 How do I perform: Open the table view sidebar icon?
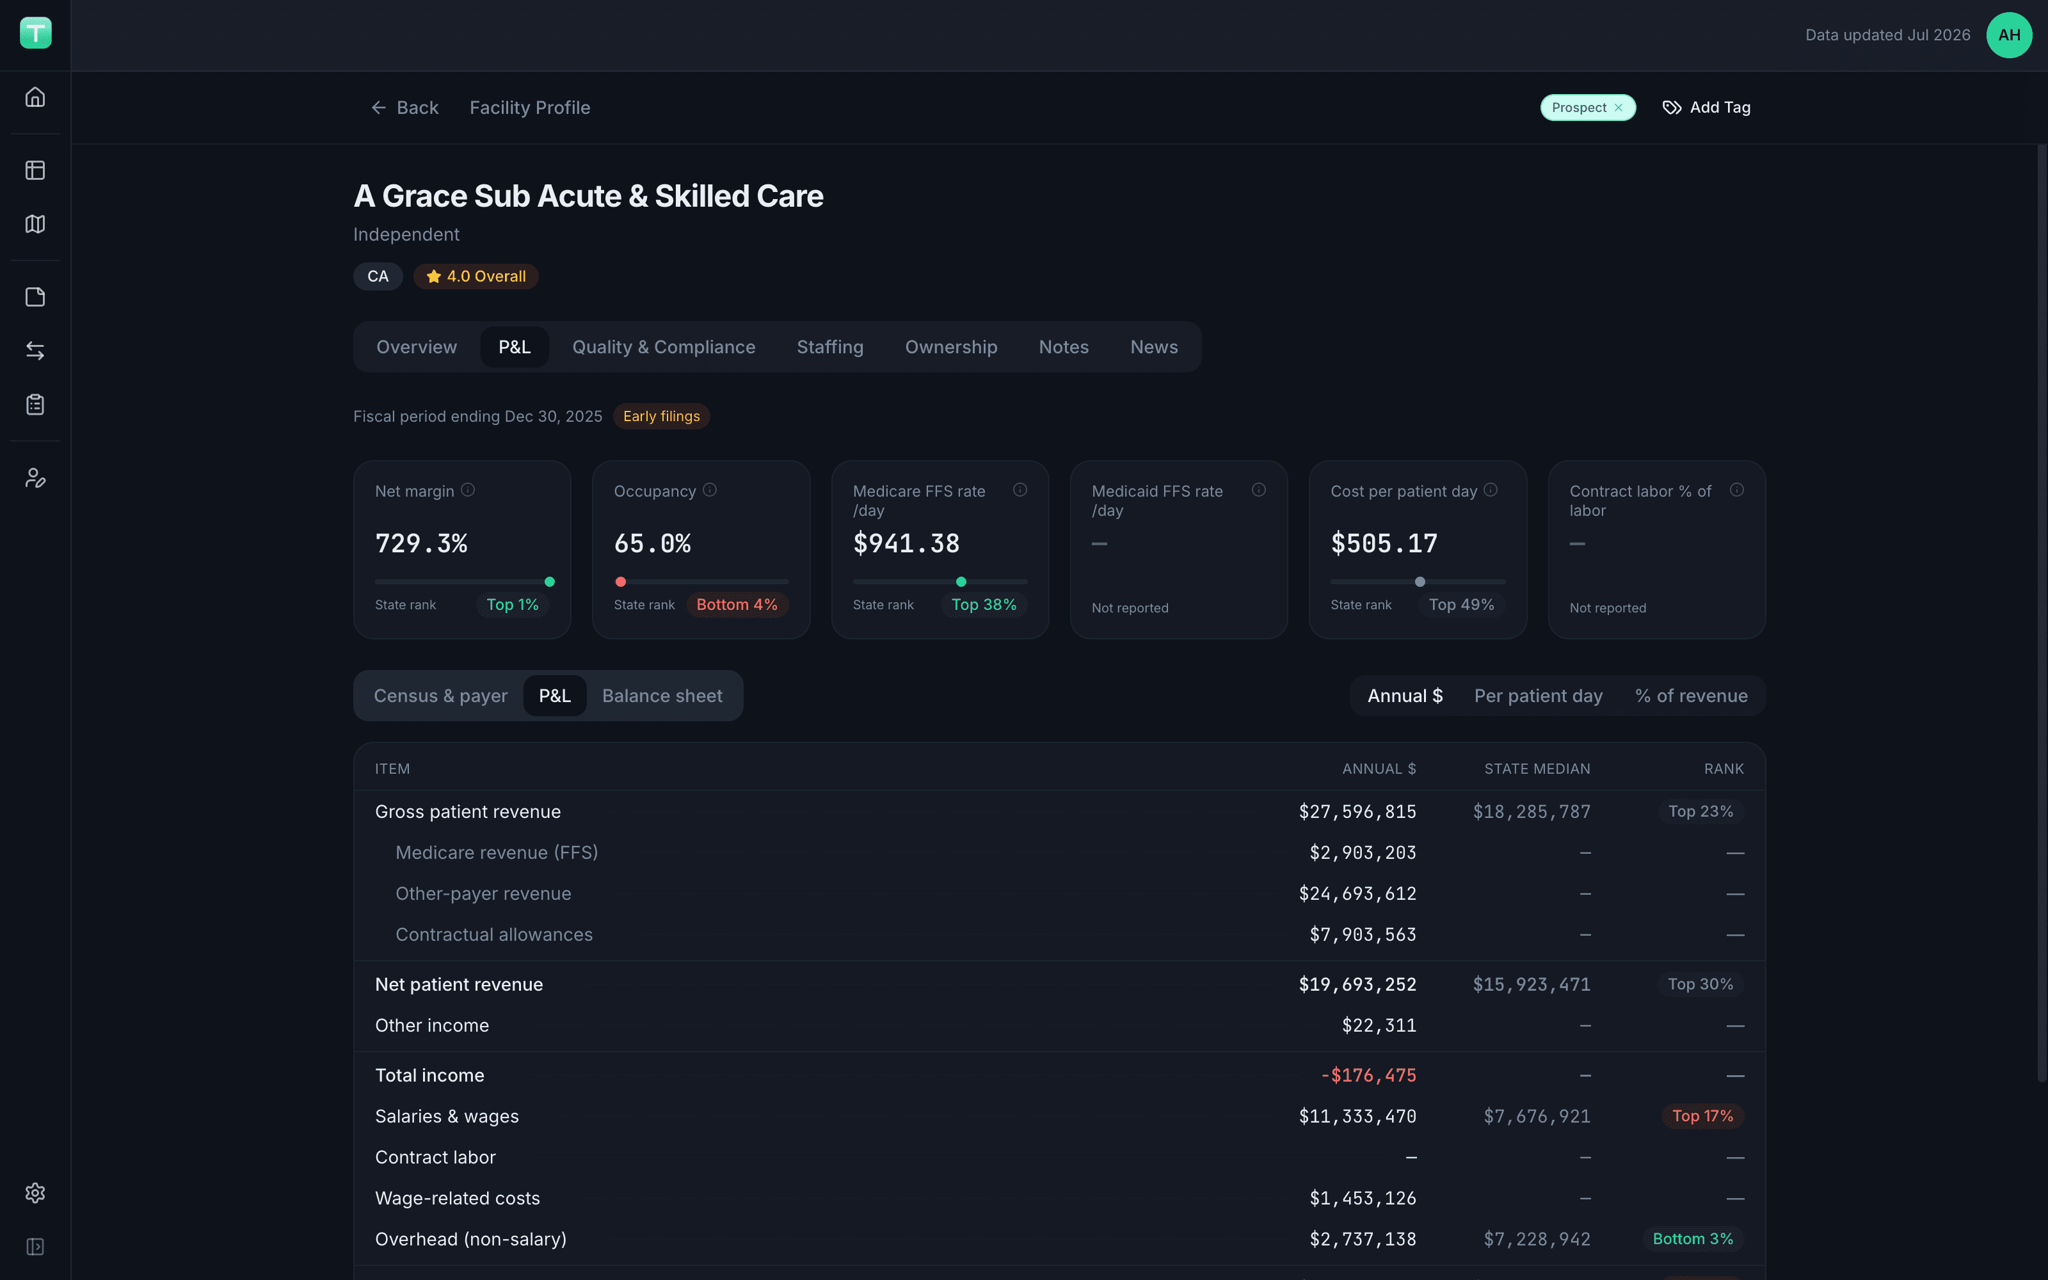pyautogui.click(x=35, y=170)
